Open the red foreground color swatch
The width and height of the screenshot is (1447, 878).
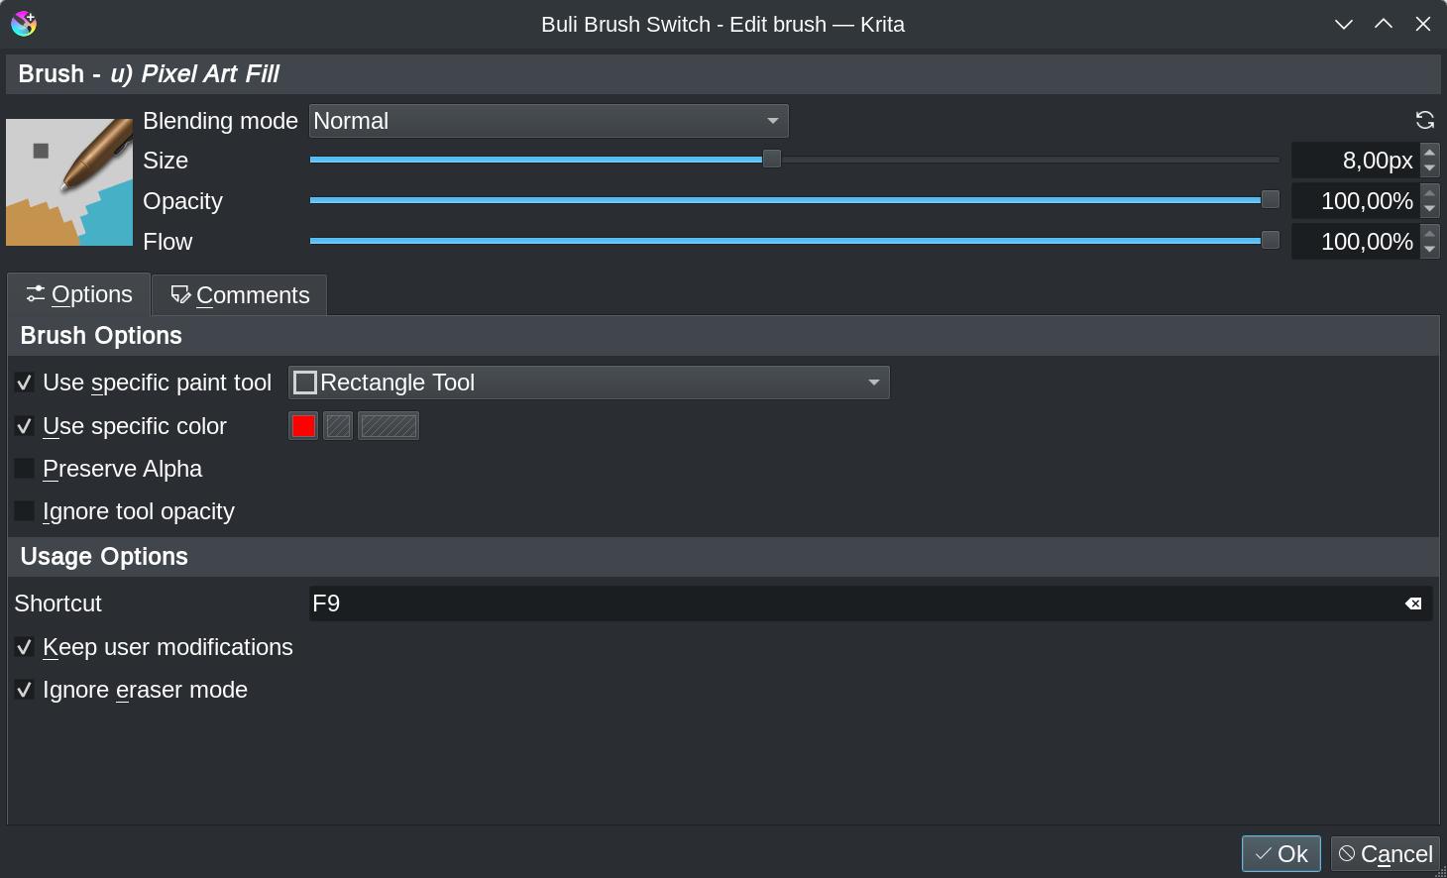point(303,426)
